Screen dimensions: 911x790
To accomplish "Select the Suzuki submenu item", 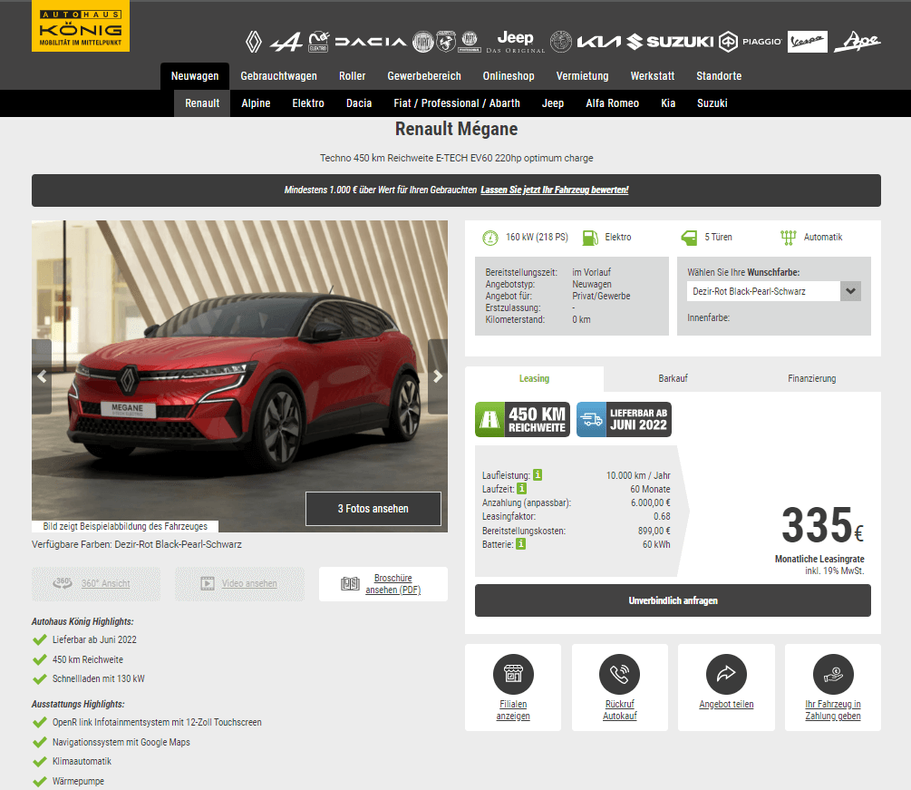I will 712,103.
